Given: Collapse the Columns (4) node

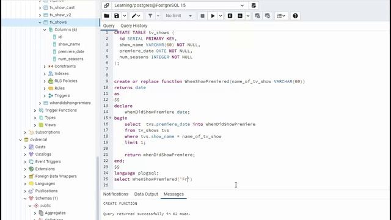Looking at the screenshot, I should 45,30.
